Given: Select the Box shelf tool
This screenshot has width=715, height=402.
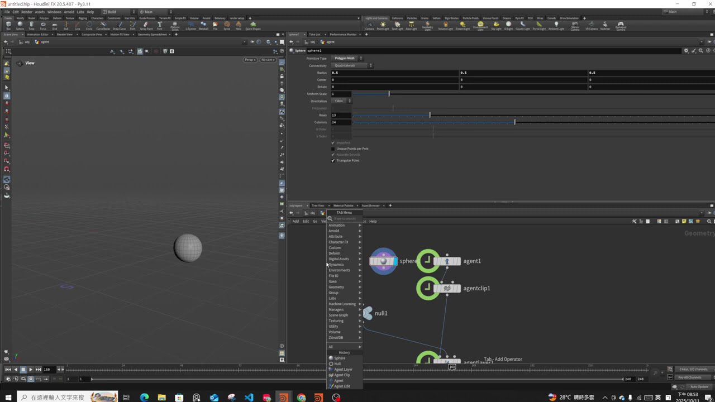Looking at the screenshot, I should click(8, 26).
